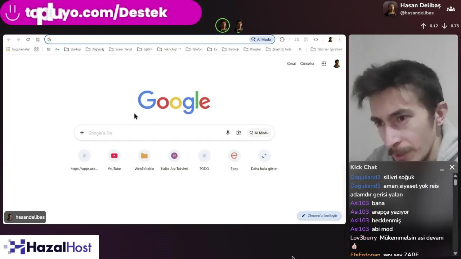
Task: Click the Google logo
Action: click(x=174, y=102)
